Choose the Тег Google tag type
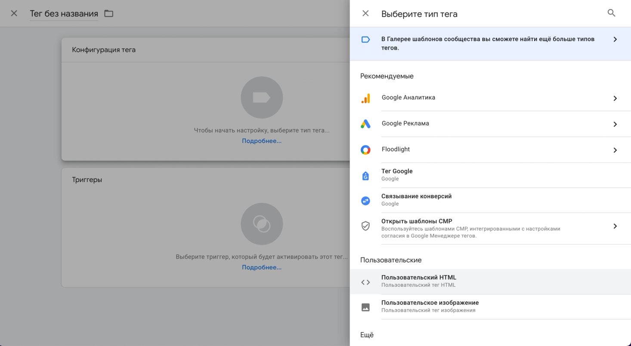The image size is (631, 346). coord(490,175)
